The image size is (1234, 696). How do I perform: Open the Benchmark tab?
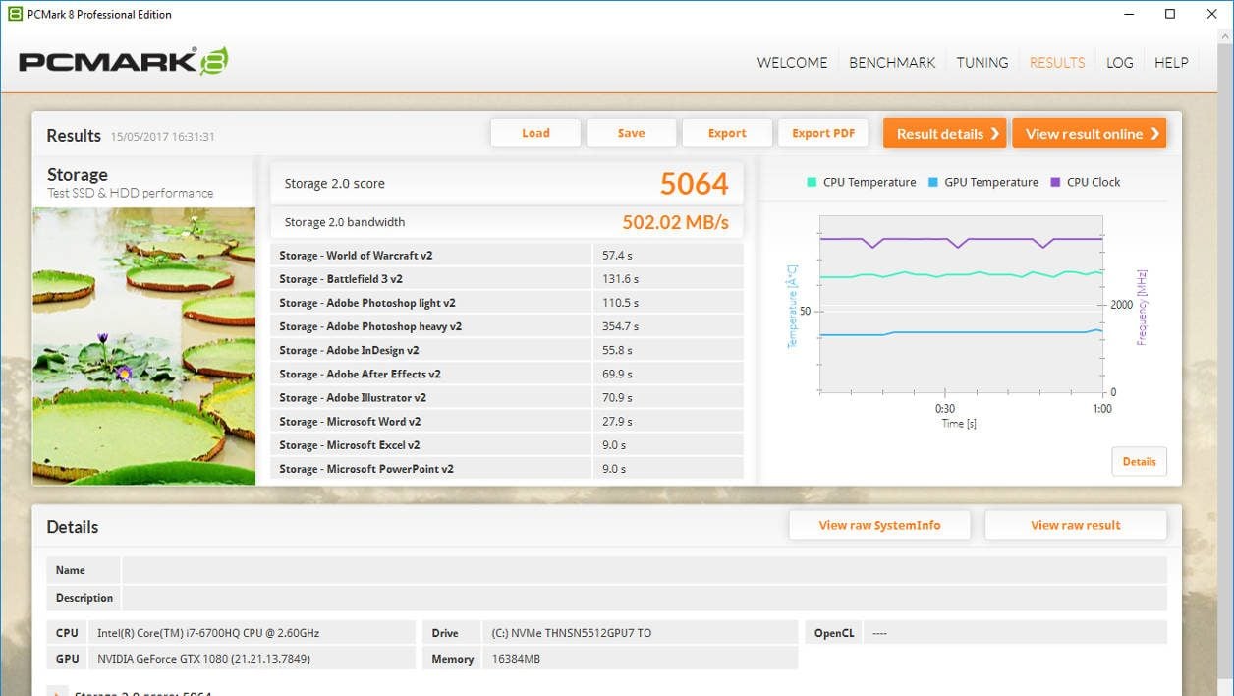point(892,62)
